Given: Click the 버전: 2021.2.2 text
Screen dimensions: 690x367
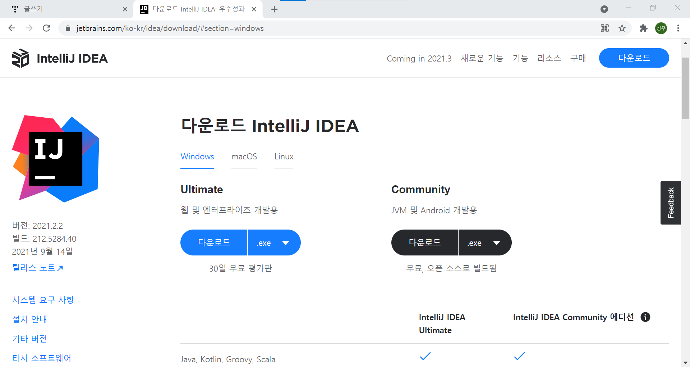Looking at the screenshot, I should pos(37,226).
